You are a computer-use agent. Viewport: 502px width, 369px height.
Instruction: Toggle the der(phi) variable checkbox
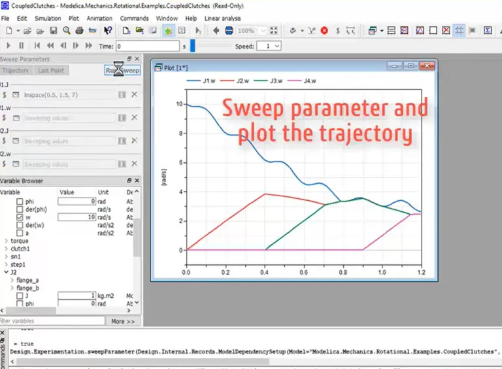click(x=20, y=209)
